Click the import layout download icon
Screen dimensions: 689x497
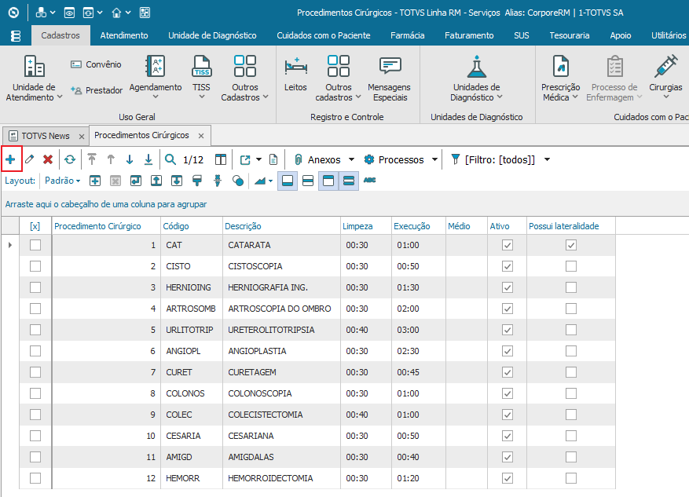[177, 181]
